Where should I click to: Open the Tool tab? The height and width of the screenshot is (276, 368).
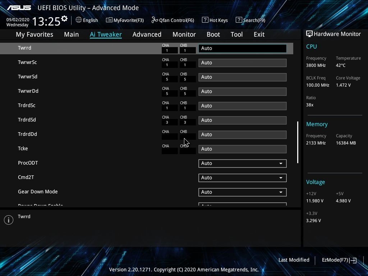tap(236, 34)
